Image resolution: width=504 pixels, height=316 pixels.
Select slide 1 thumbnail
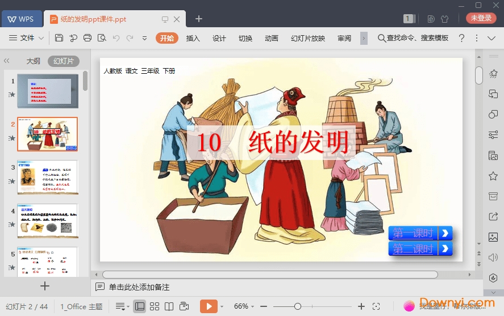[48, 91]
